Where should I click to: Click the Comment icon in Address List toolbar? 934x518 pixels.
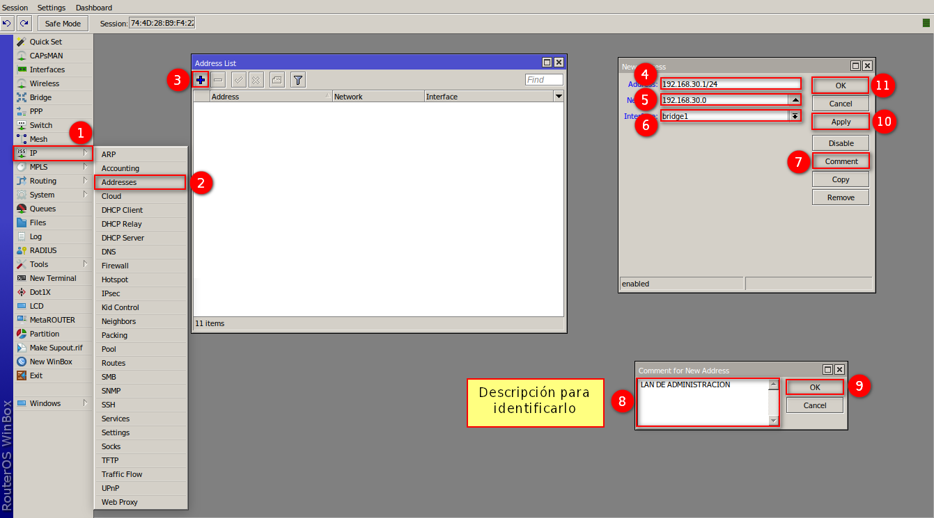pos(277,80)
